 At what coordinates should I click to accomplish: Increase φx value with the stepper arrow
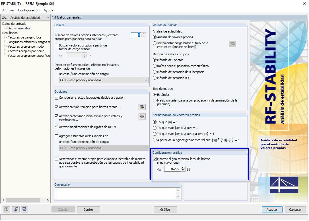point(182,167)
